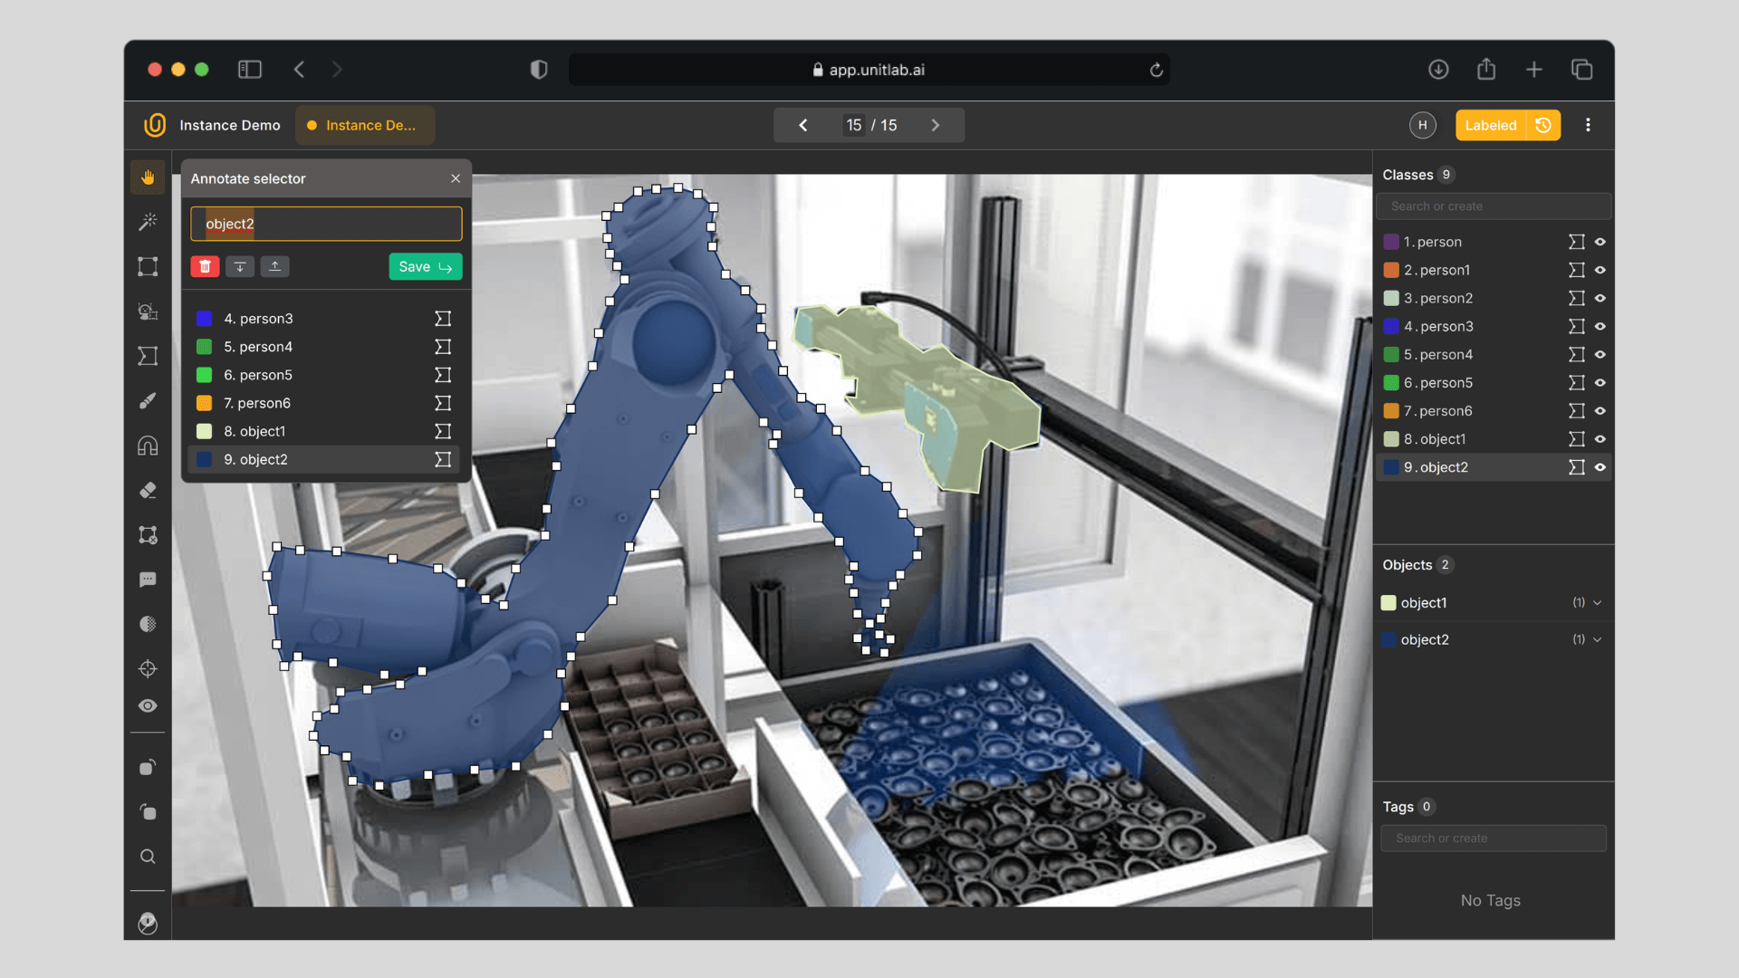The width and height of the screenshot is (1739, 978).
Task: Choose the bounding box tool
Action: (147, 266)
